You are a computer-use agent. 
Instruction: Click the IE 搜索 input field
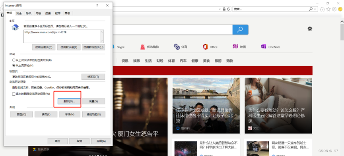[x=270, y=9]
